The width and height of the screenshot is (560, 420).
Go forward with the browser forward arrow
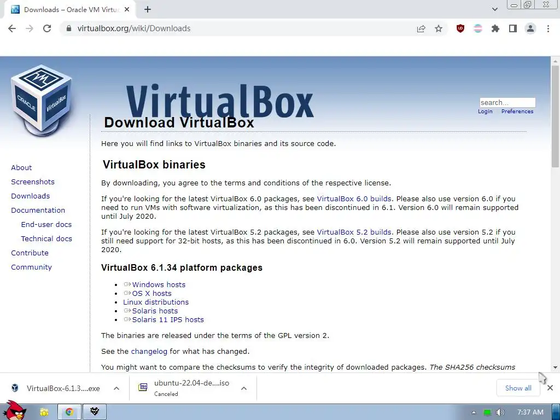tap(30, 28)
